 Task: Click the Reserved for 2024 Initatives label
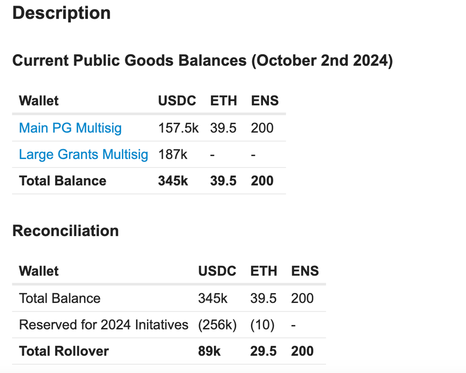click(x=103, y=325)
